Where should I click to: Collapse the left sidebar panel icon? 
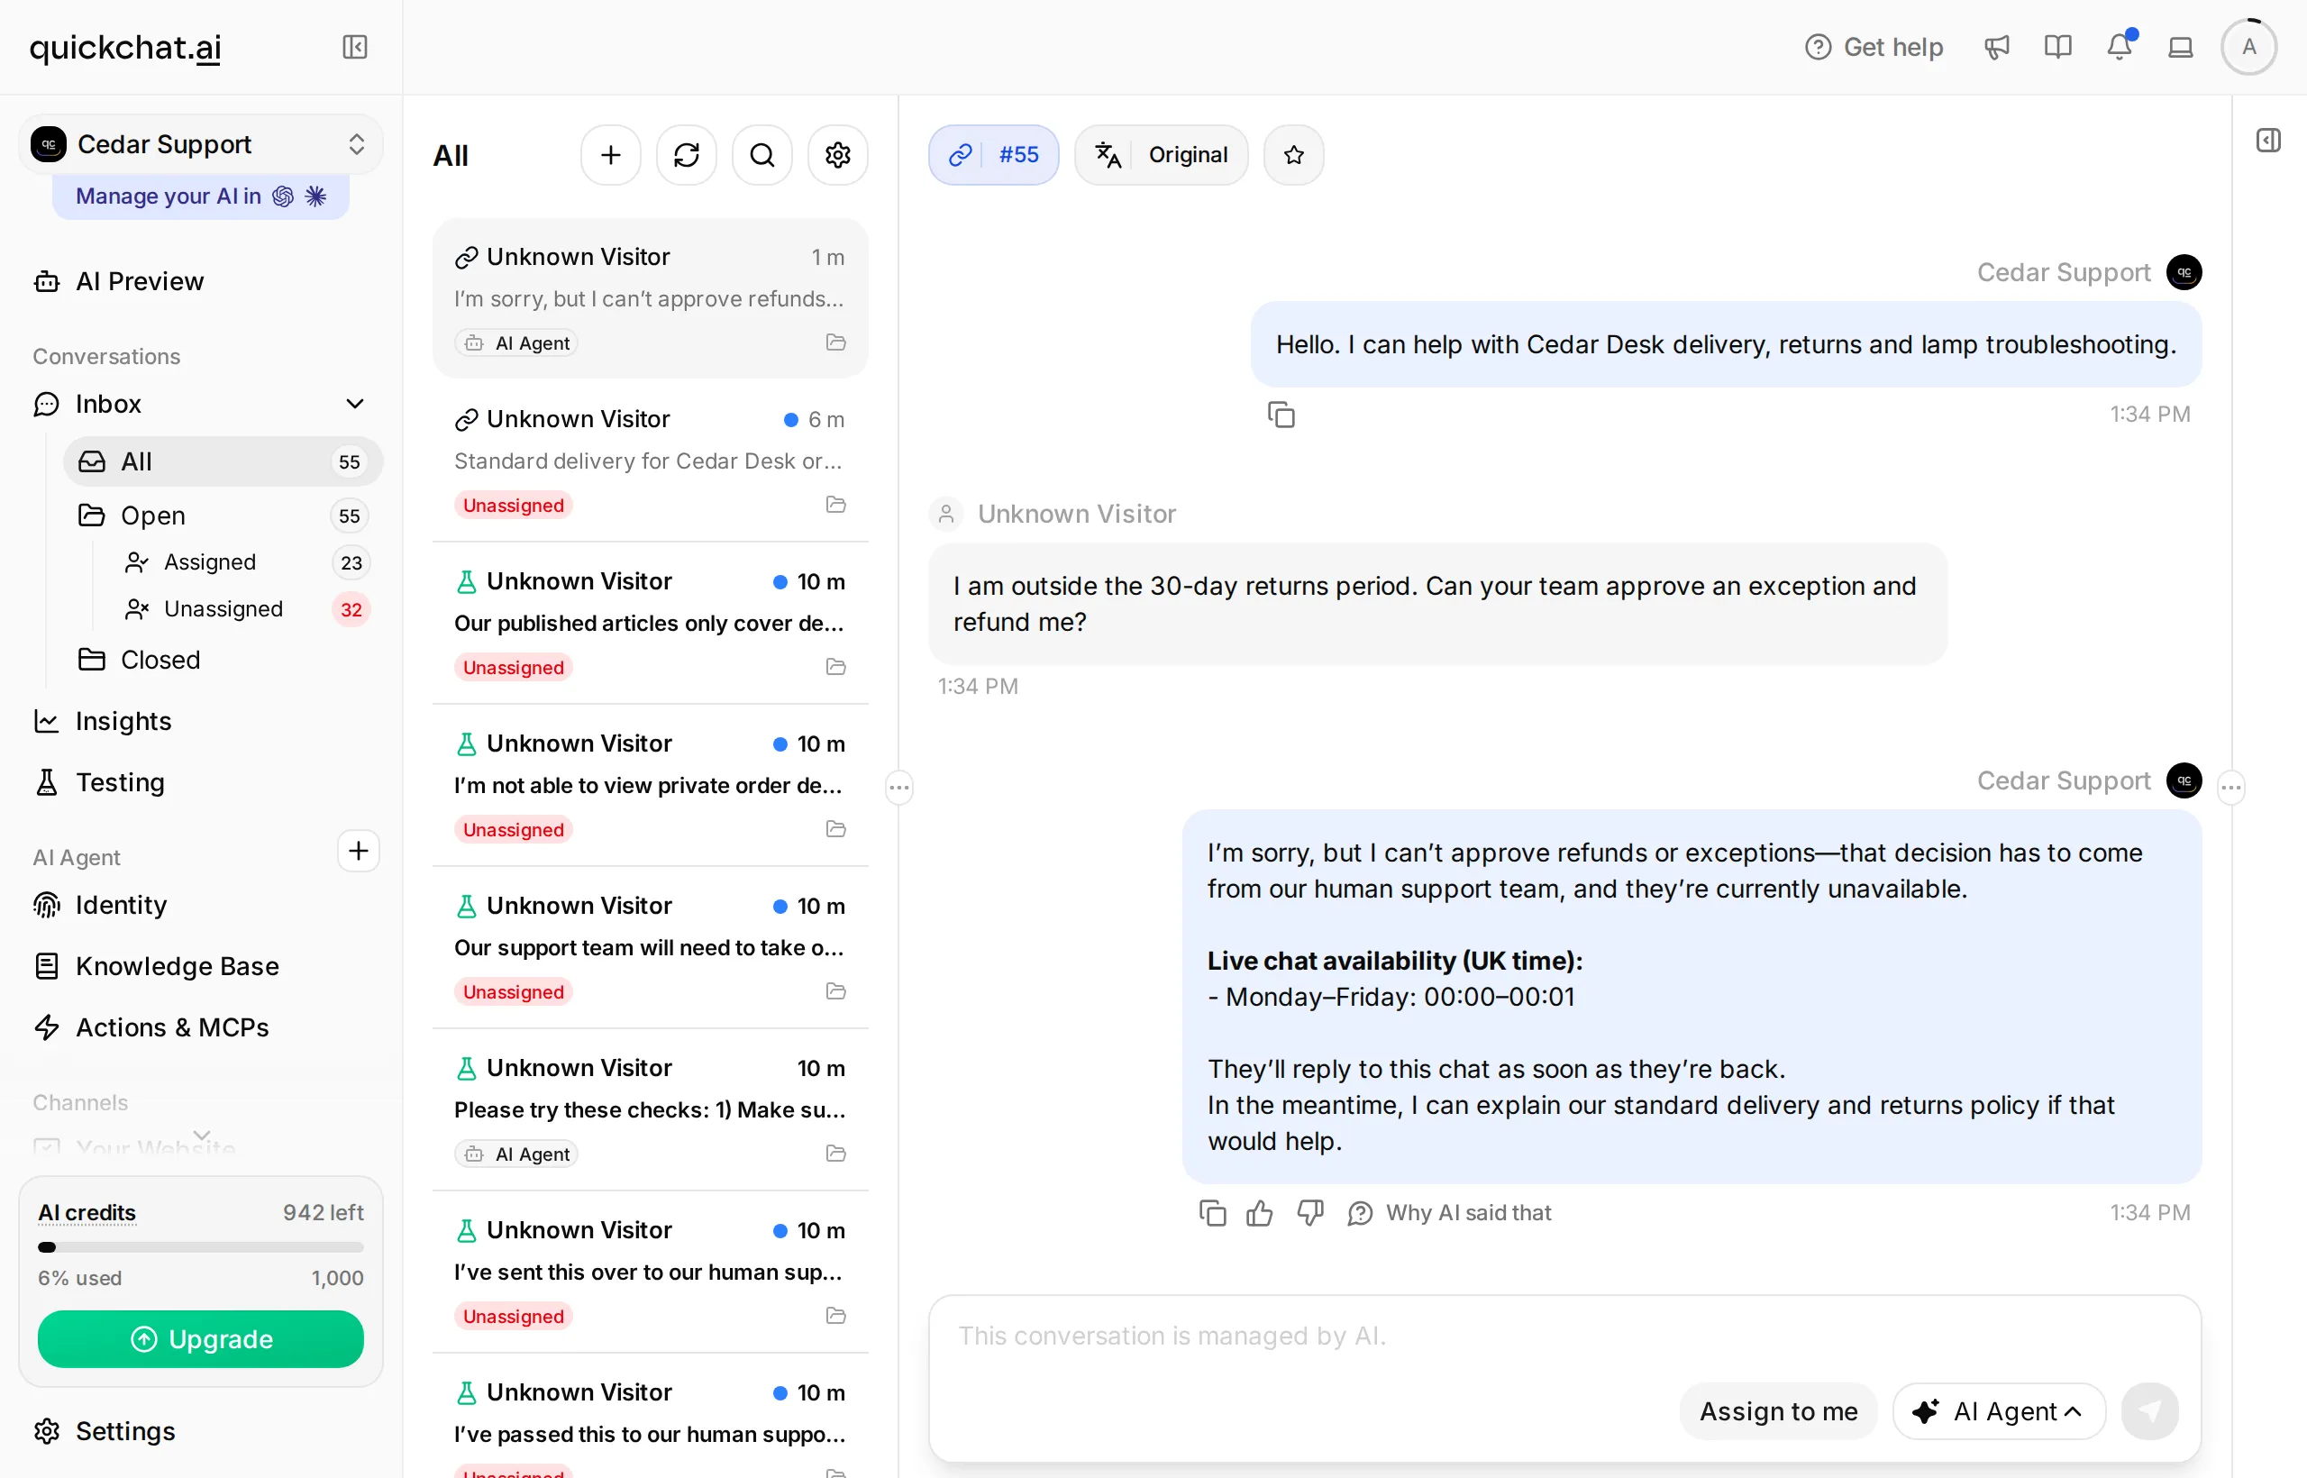(354, 47)
